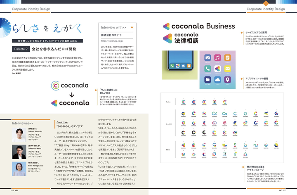Click the dark blue folder app icon

pos(207,79)
